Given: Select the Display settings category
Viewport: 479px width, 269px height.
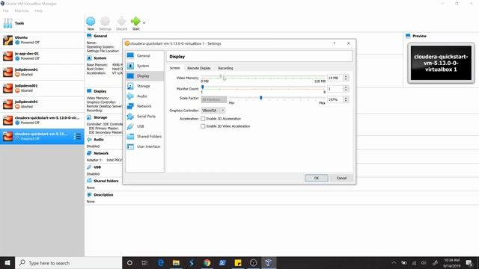Looking at the screenshot, I should 144,76.
